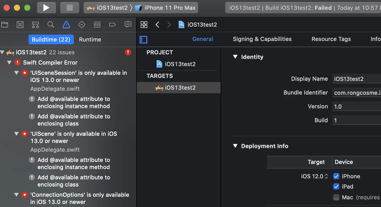Uncheck the iPad device checkbox

tap(336, 187)
